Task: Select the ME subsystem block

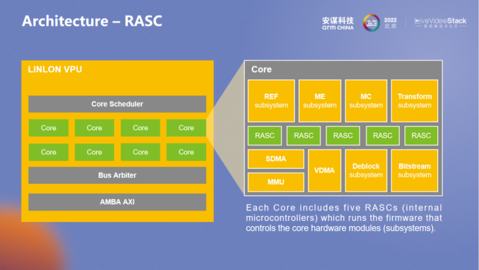Action: coord(320,101)
